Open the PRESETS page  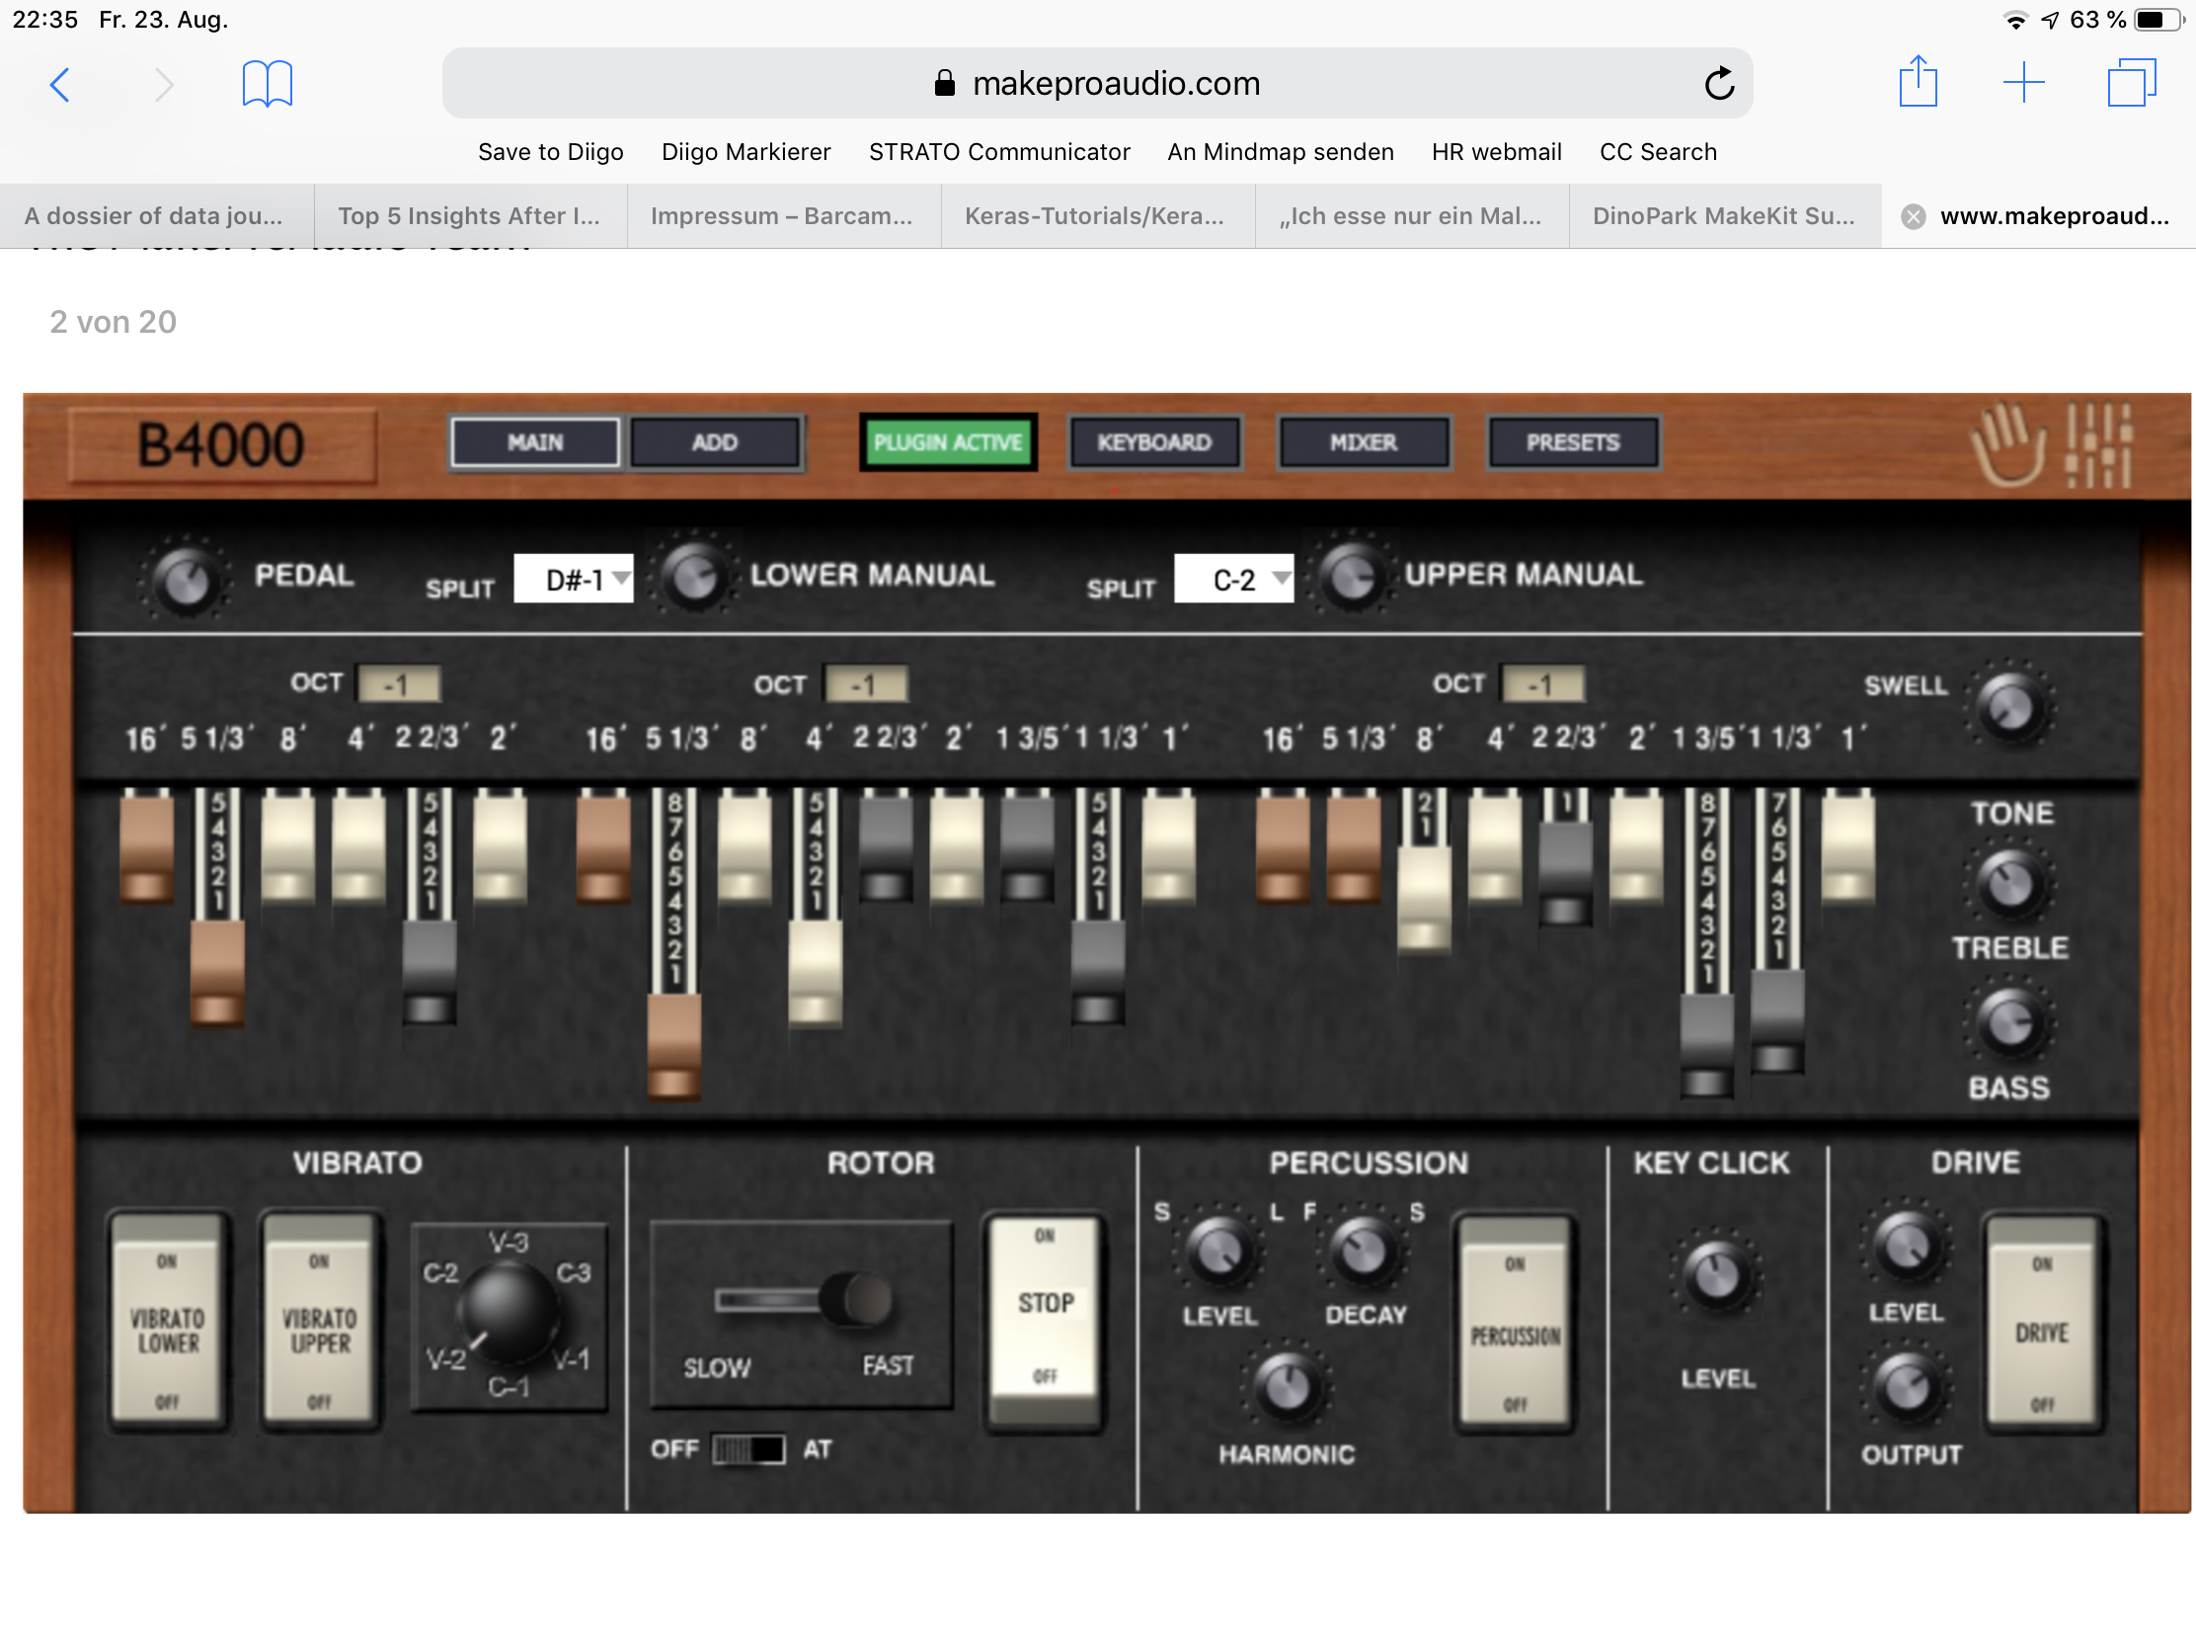pyautogui.click(x=1573, y=442)
